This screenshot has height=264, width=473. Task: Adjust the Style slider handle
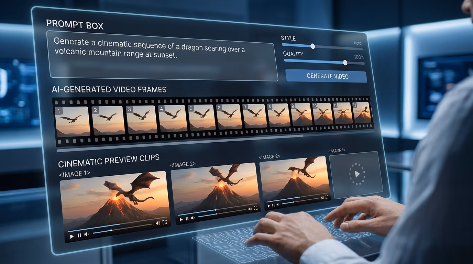312,46
